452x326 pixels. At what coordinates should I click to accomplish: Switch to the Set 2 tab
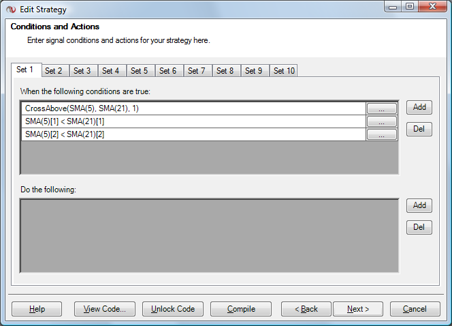click(54, 71)
